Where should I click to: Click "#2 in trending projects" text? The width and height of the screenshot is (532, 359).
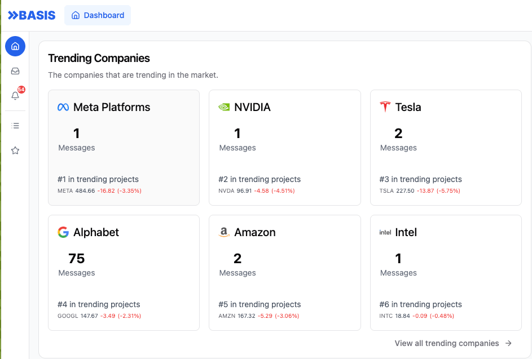point(260,179)
